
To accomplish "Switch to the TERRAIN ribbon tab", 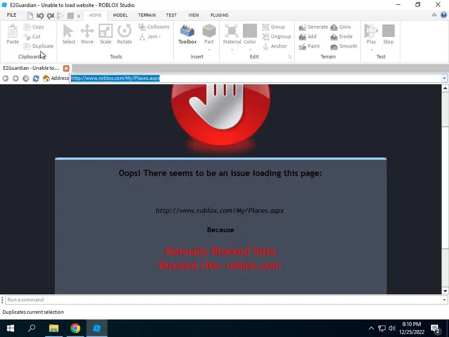I will 147,15.
